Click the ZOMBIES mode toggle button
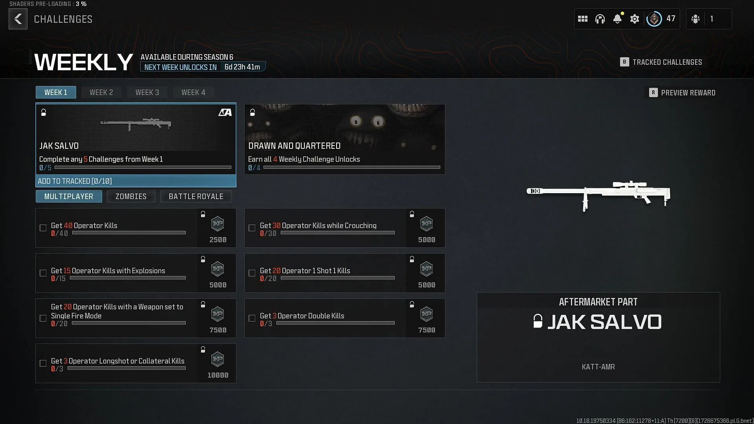 (130, 196)
